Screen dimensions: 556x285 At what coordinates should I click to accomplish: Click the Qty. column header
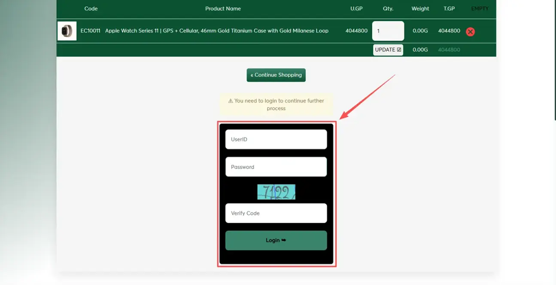click(388, 9)
